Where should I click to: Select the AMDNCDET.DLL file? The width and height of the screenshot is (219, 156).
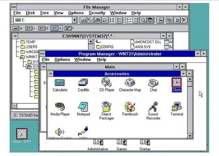tap(146, 42)
